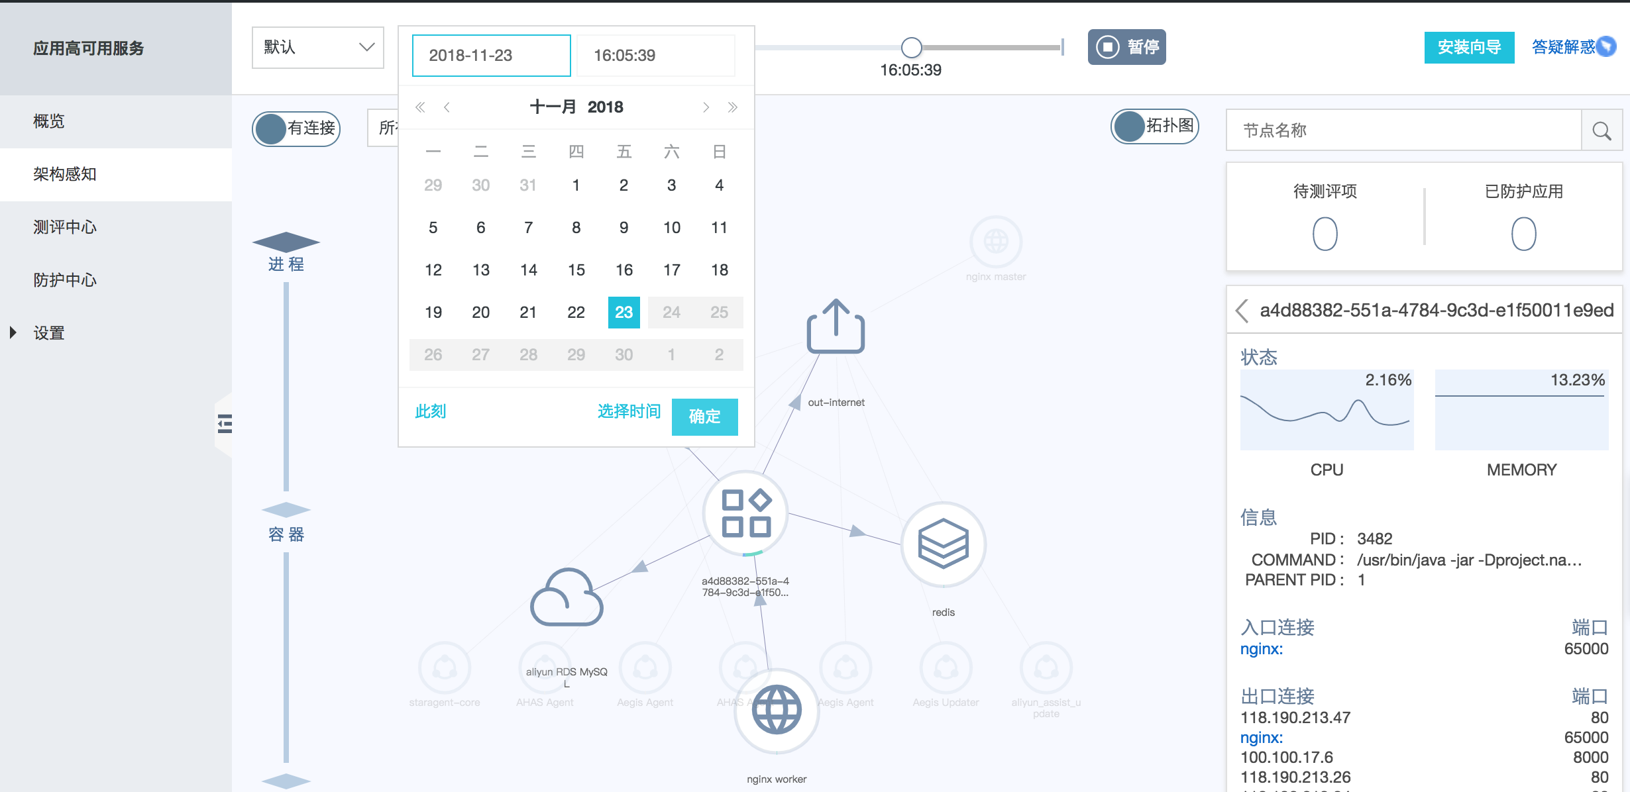Click the 确定 button in the date picker

point(704,417)
